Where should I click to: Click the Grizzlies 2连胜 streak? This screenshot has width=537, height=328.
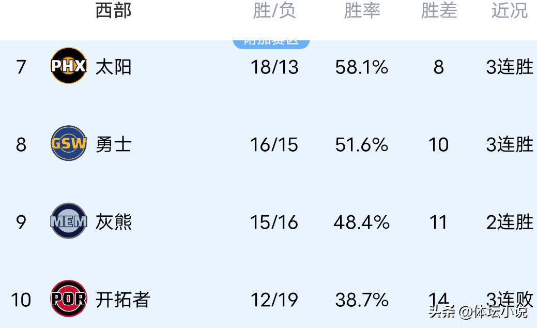pos(509,222)
